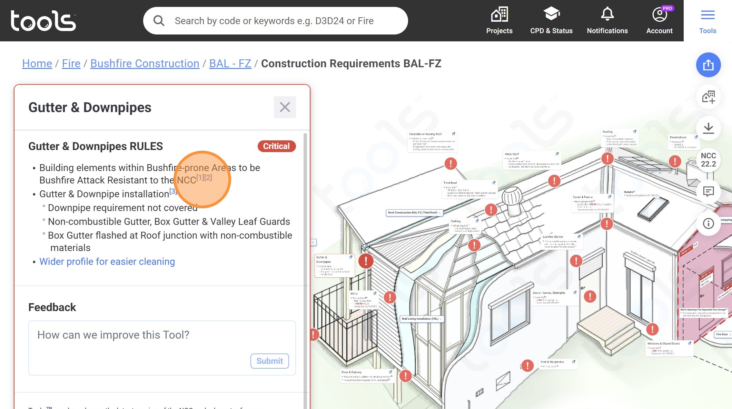The height and width of the screenshot is (409, 732).
Task: Open Roof Construction BAL-FZ (Tiled Roof) link
Action: [x=414, y=212]
